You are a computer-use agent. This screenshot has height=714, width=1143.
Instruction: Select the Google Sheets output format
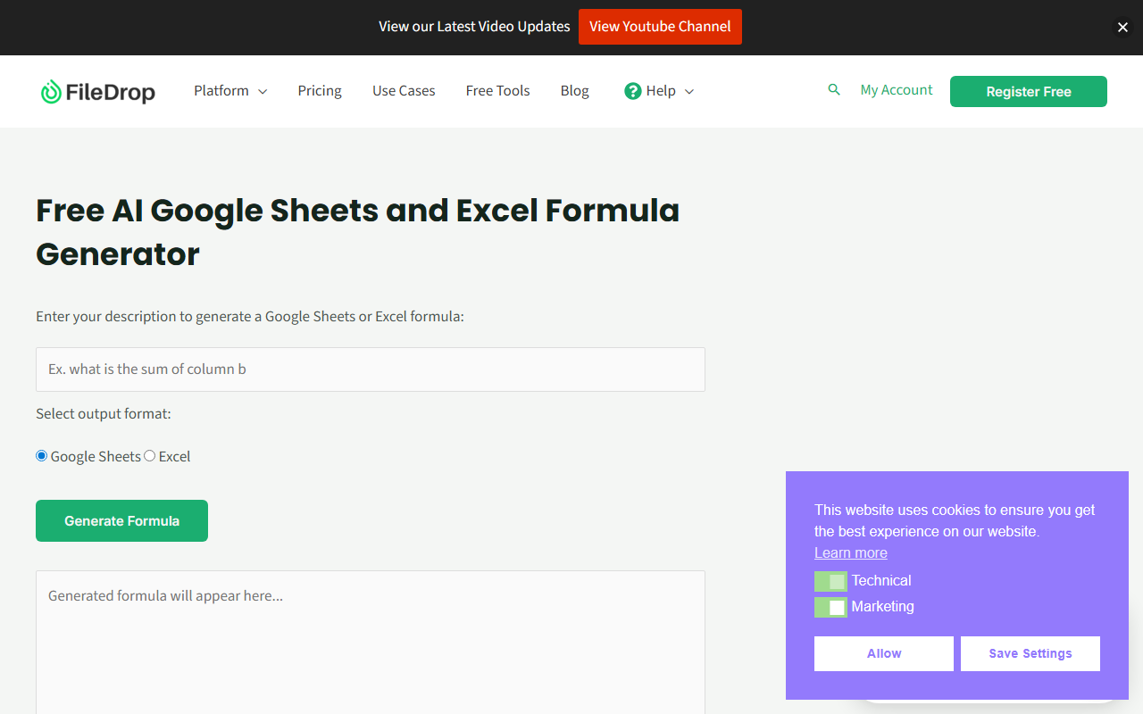coord(41,456)
